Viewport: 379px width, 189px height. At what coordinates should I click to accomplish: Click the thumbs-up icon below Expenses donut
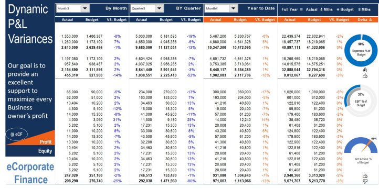[365, 76]
